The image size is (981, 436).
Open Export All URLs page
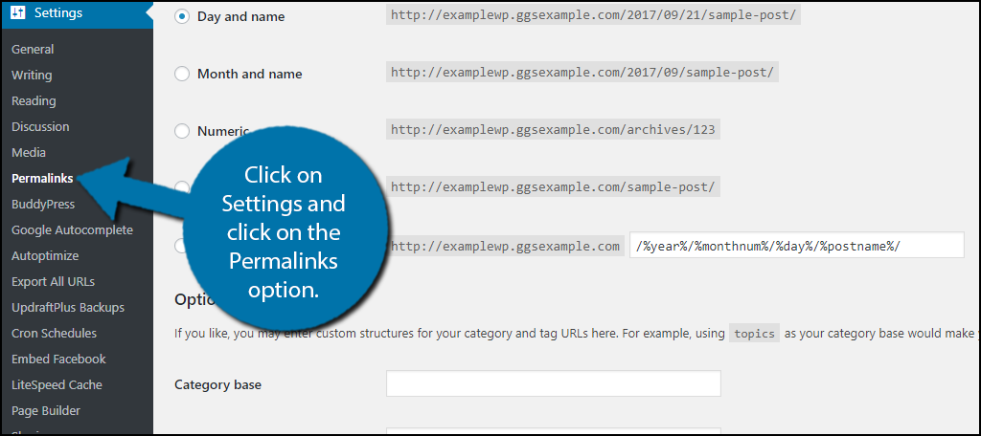pos(53,281)
